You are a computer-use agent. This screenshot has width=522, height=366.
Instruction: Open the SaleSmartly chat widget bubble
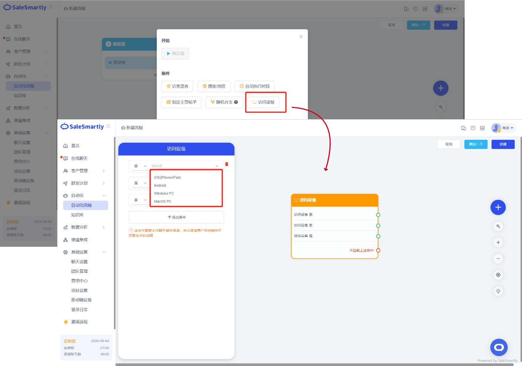coord(499,348)
